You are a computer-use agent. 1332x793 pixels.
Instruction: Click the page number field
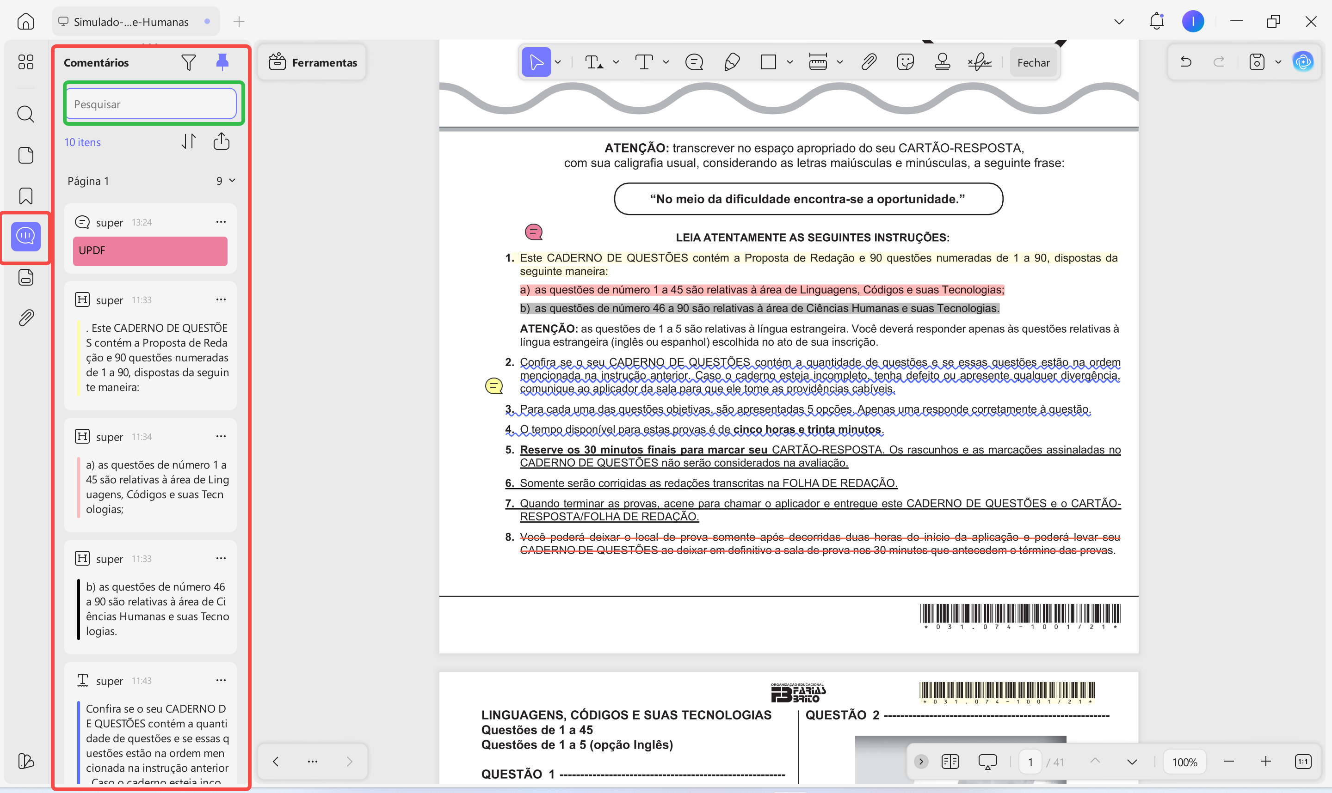pyautogui.click(x=1030, y=762)
